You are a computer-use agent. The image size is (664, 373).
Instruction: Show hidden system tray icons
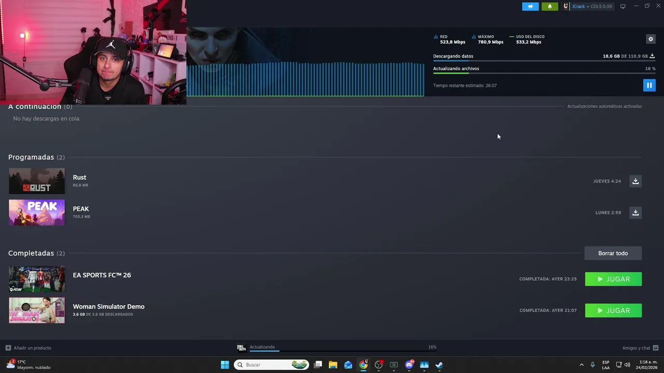(582, 365)
